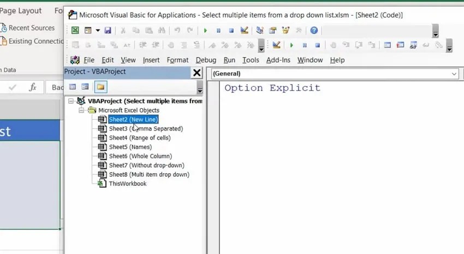Image resolution: width=464 pixels, height=254 pixels.
Task: Toggle Folders icon in Project panel
Action: point(100,87)
